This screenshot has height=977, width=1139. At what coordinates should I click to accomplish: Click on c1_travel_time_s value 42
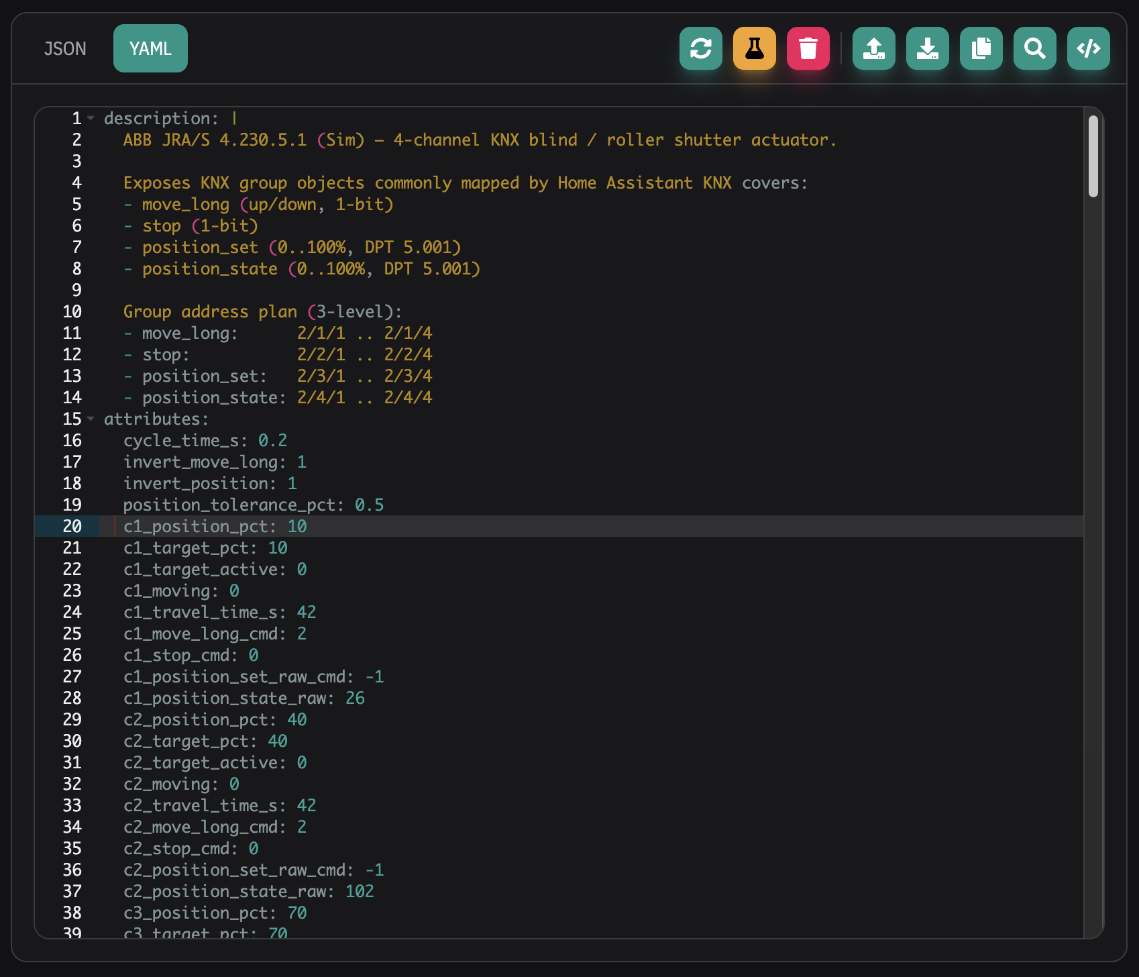[306, 613]
